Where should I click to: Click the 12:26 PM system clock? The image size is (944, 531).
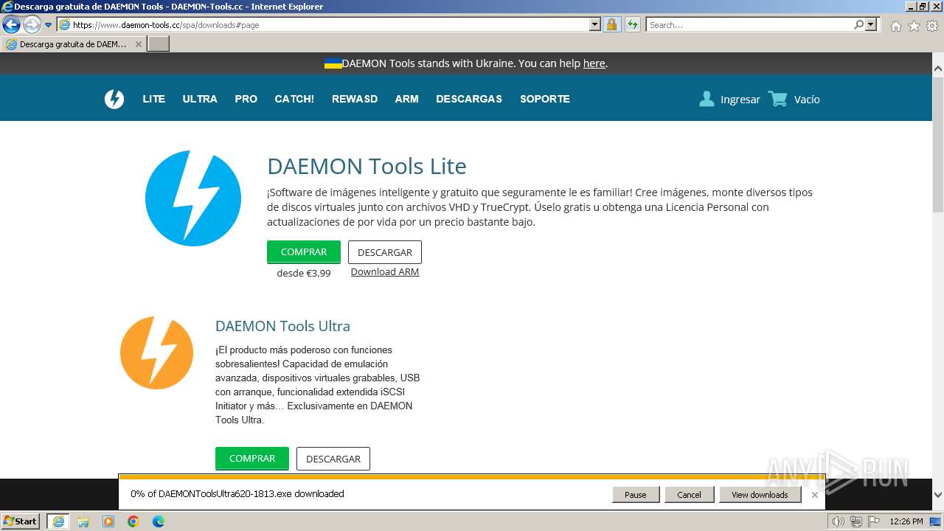pyautogui.click(x=906, y=521)
